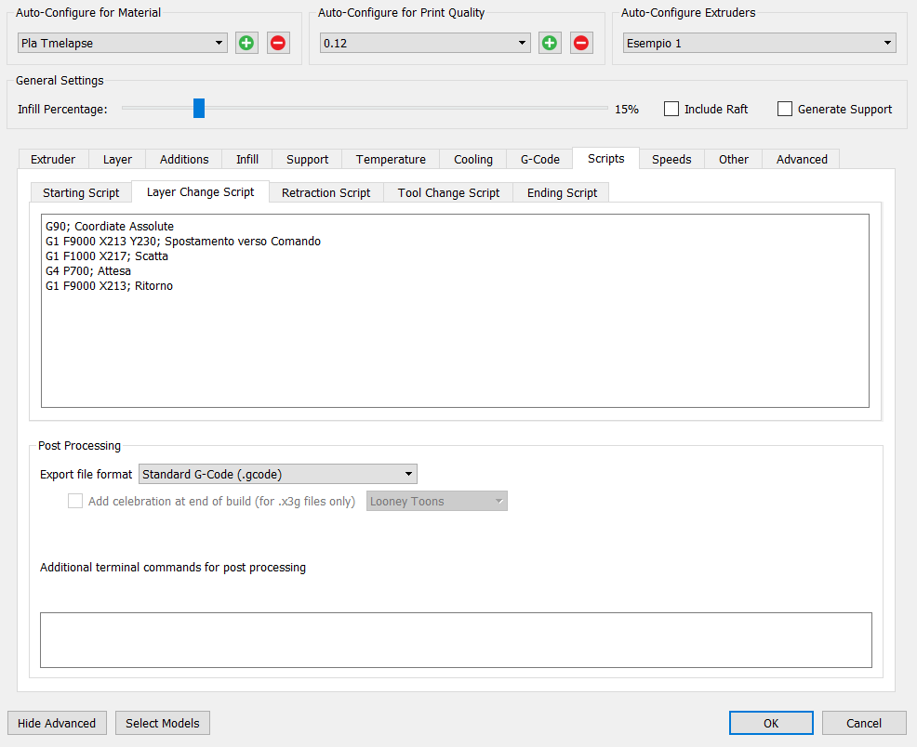Open the Starting Script tab
Image resolution: width=917 pixels, height=747 pixels.
click(81, 192)
